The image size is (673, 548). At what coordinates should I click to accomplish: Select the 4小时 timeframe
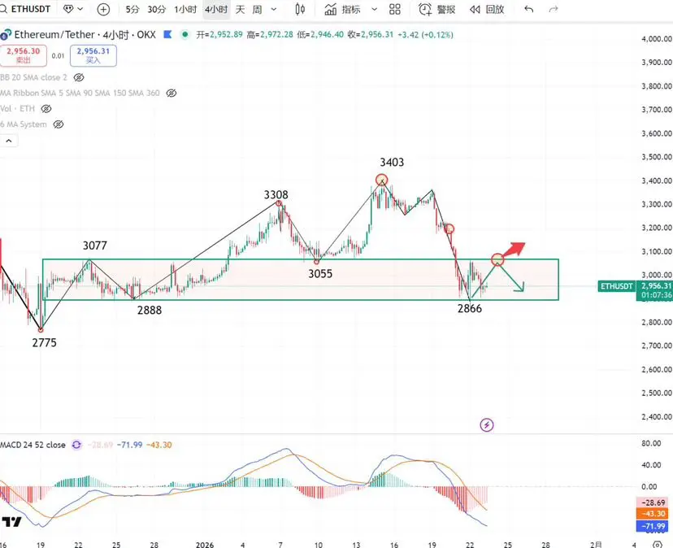(x=216, y=10)
